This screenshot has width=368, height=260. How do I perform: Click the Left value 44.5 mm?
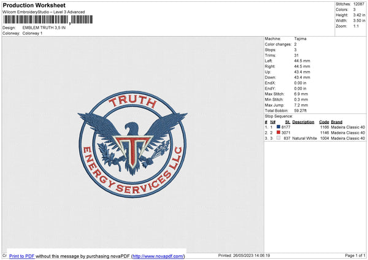coord(302,61)
